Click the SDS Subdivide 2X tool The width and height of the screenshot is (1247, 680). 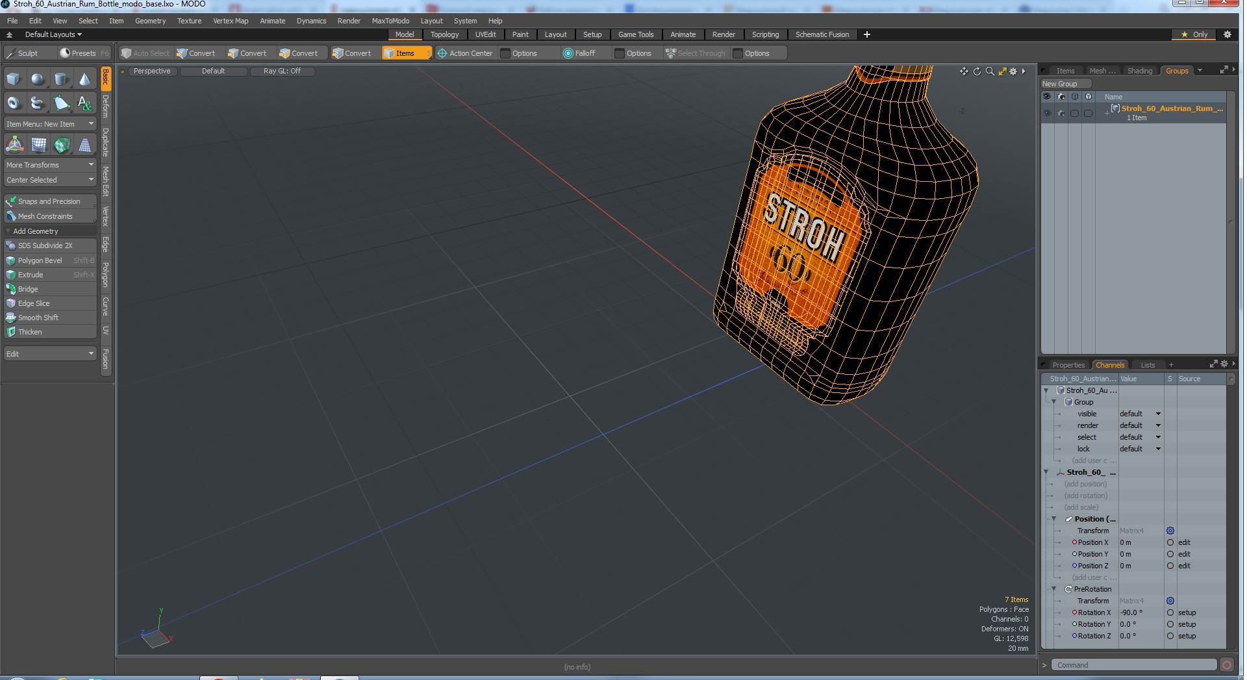50,246
